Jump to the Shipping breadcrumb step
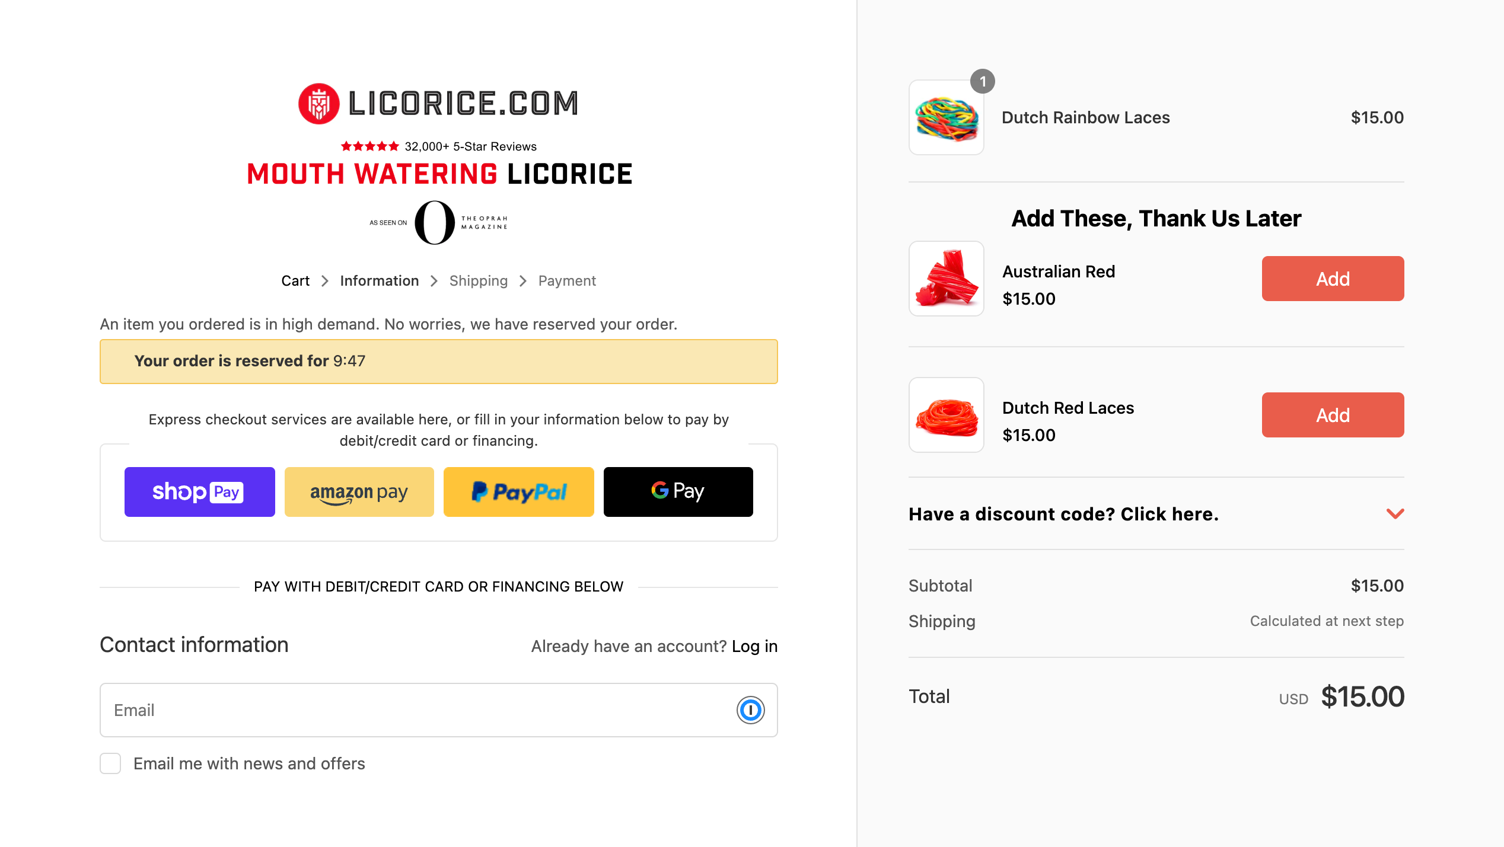The image size is (1504, 847). point(478,280)
